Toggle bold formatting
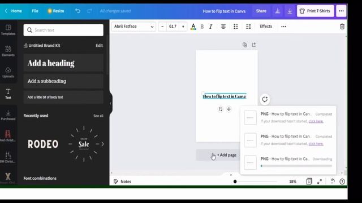This screenshot has width=362, height=203. [x=202, y=27]
